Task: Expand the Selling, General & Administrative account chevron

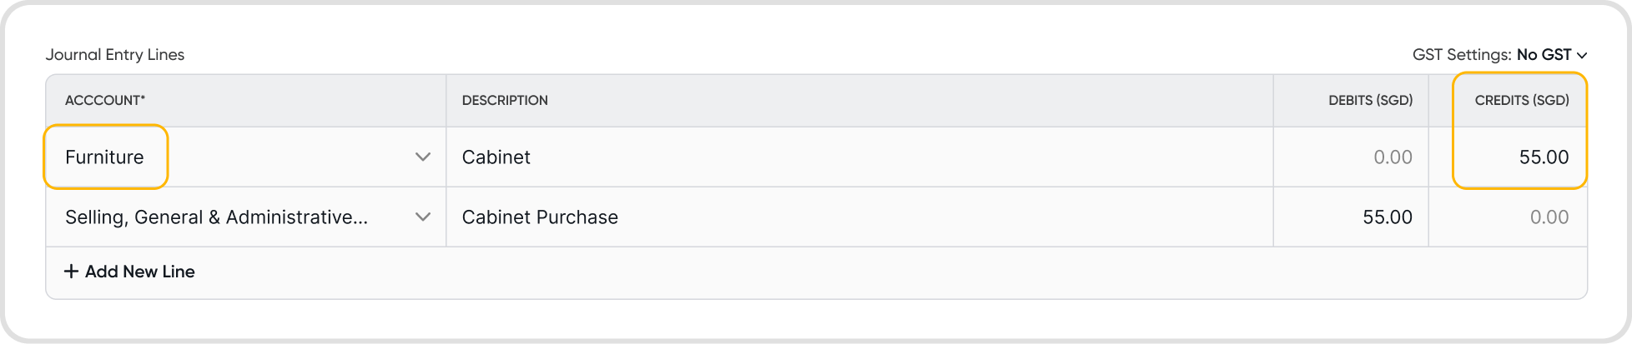Action: click(423, 217)
